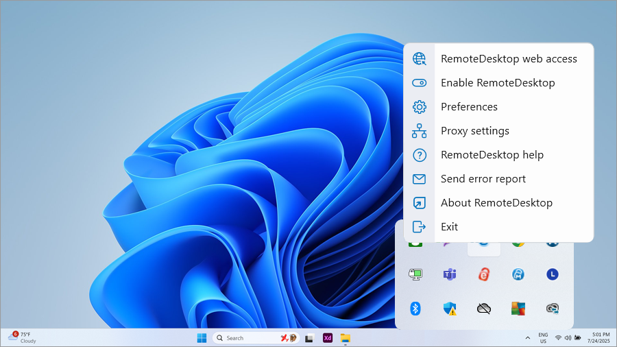Open Windows Security shield with warning icon
This screenshot has width=617, height=347.
pos(450,309)
